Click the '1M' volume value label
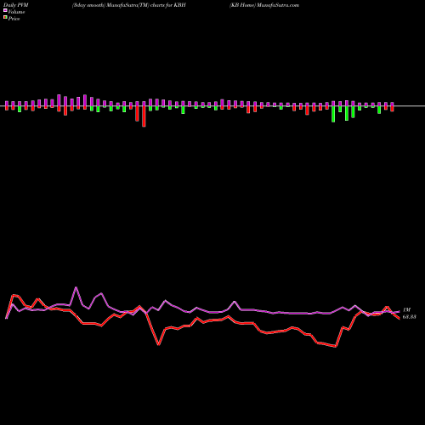The height and width of the screenshot is (425, 425). pos(406,310)
